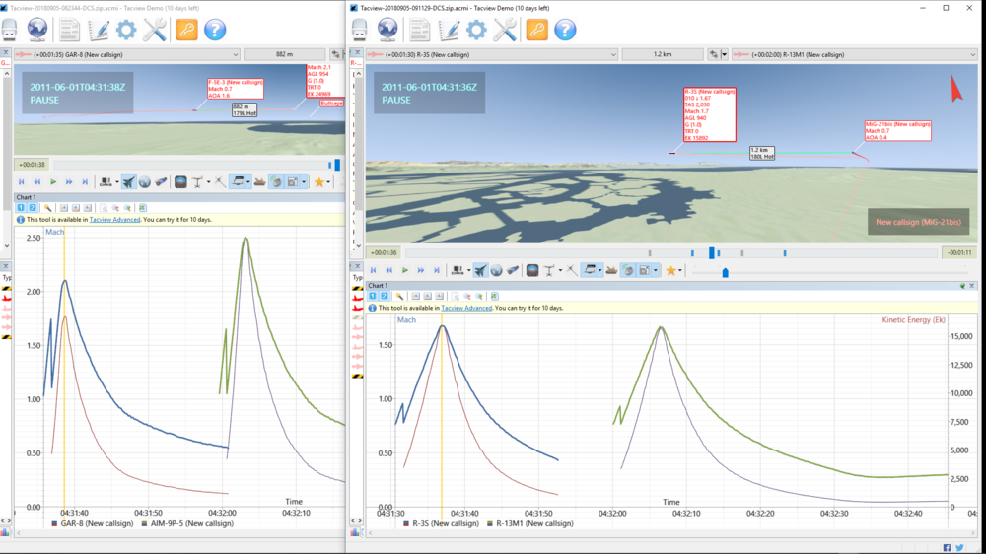Image resolution: width=986 pixels, height=554 pixels.
Task: Open the Tacview Advanced link in right chart panel
Action: tap(466, 308)
